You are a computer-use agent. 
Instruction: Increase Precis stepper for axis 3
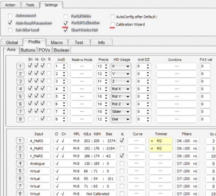point(106,80)
